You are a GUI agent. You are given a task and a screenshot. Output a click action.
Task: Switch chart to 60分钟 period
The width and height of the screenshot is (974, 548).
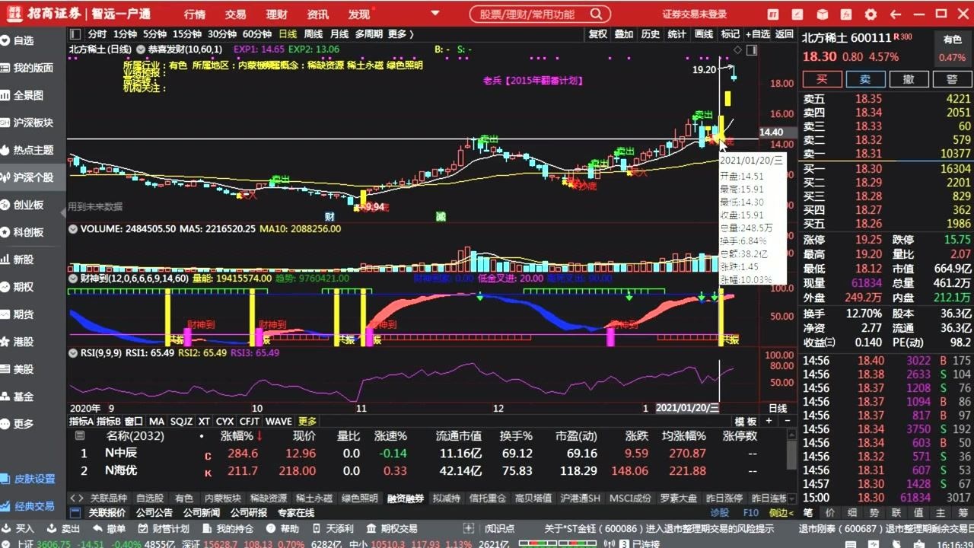[257, 33]
